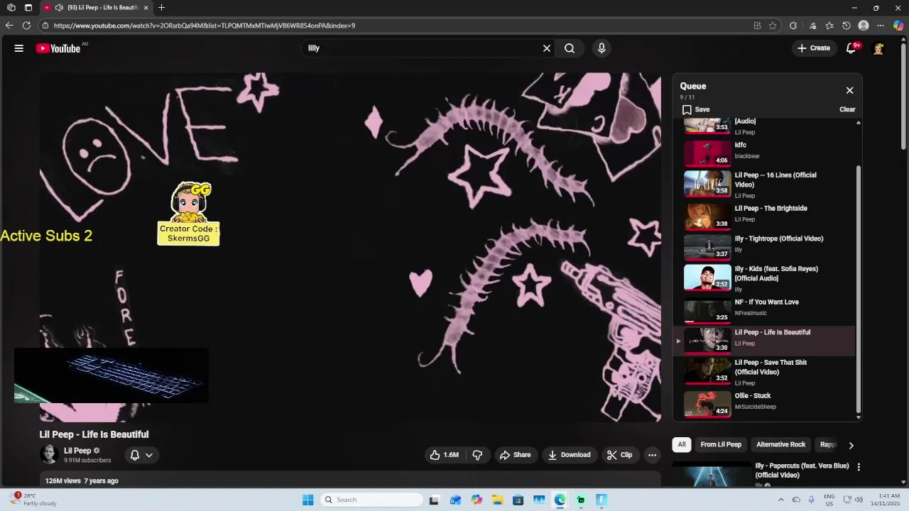
Task: Open YouTube notifications bell
Action: [851, 48]
